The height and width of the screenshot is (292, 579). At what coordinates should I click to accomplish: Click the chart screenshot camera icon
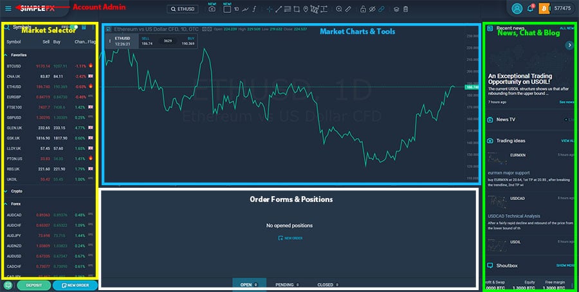(x=212, y=10)
